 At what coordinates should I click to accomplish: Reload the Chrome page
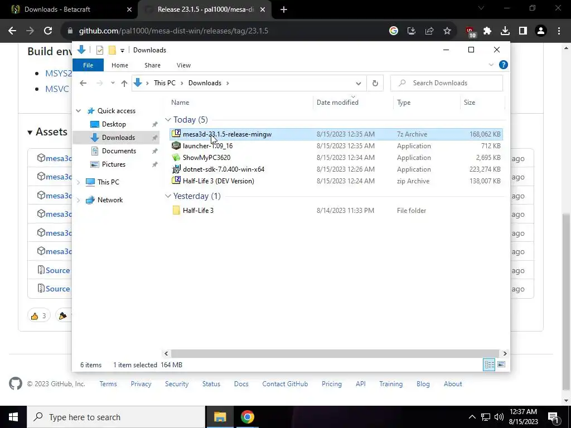48,31
